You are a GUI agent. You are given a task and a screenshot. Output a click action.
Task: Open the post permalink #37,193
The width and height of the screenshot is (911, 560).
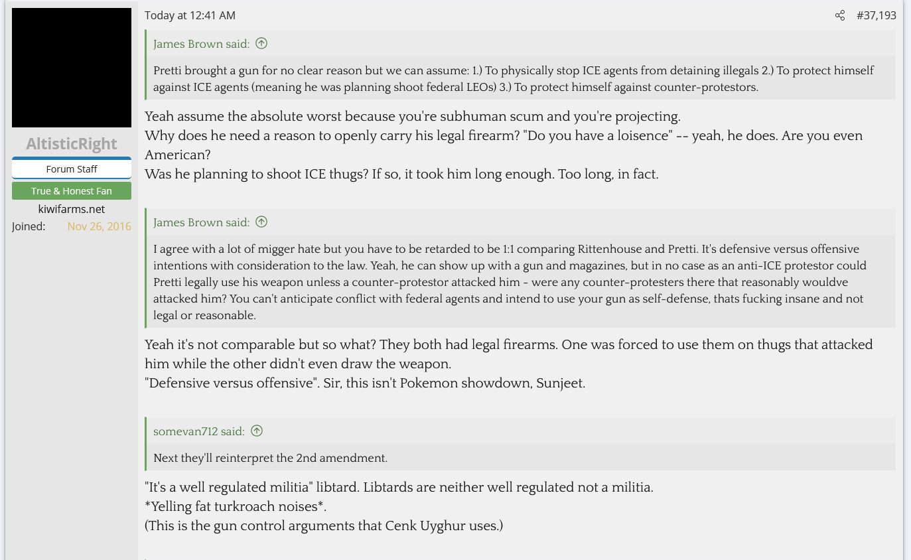click(876, 15)
